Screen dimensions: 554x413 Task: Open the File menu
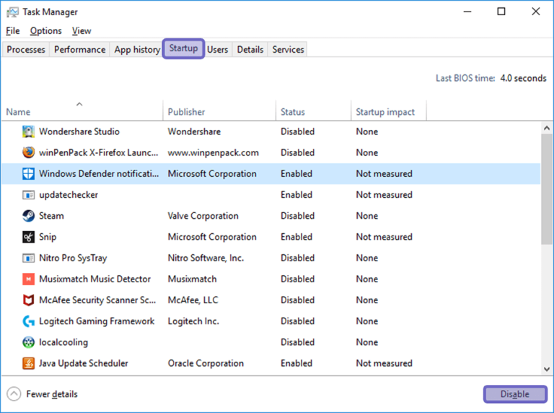point(13,31)
